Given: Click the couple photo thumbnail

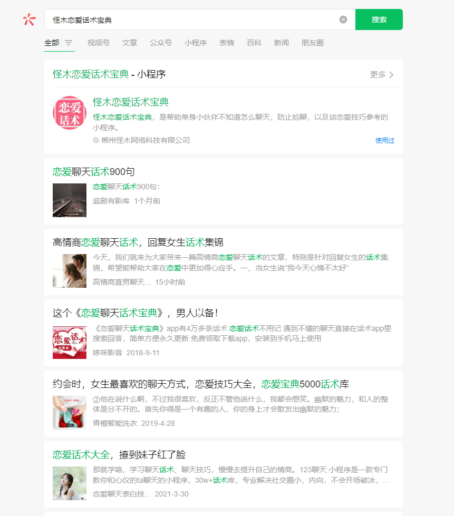Looking at the screenshot, I should pyautogui.click(x=70, y=271).
